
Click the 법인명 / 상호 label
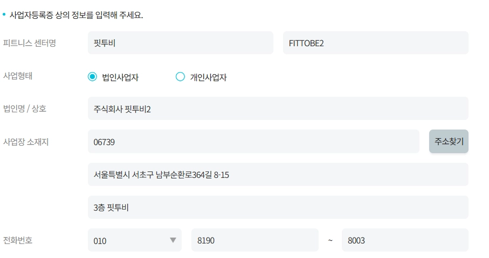click(x=25, y=109)
